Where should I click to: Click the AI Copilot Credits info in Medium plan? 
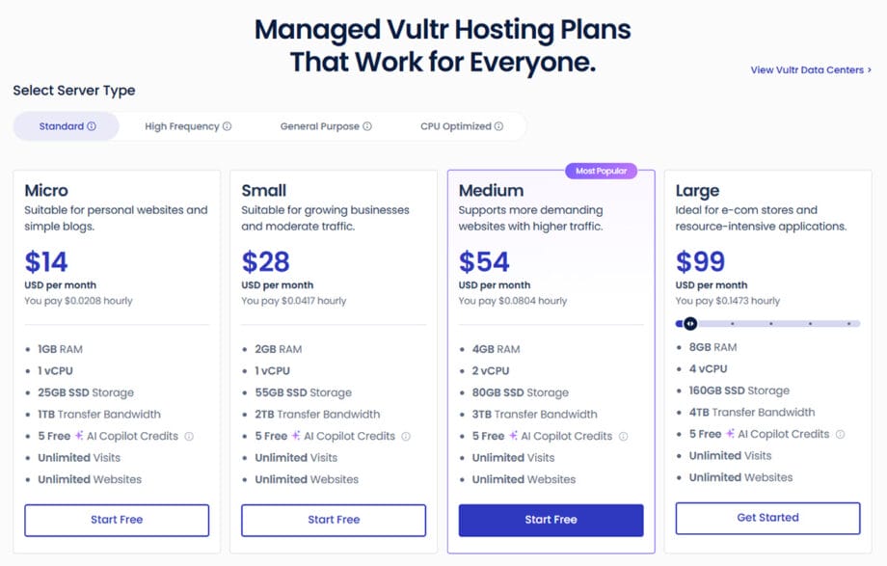pyautogui.click(x=622, y=435)
